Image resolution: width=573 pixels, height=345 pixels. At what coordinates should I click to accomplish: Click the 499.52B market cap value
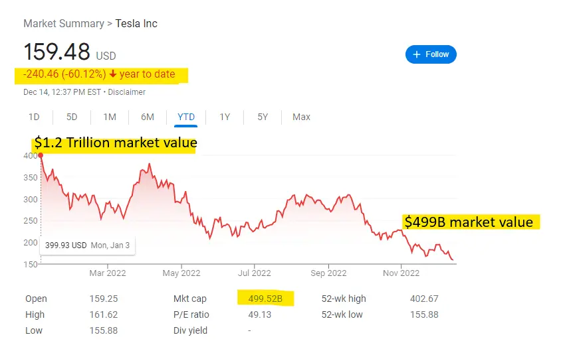click(265, 299)
